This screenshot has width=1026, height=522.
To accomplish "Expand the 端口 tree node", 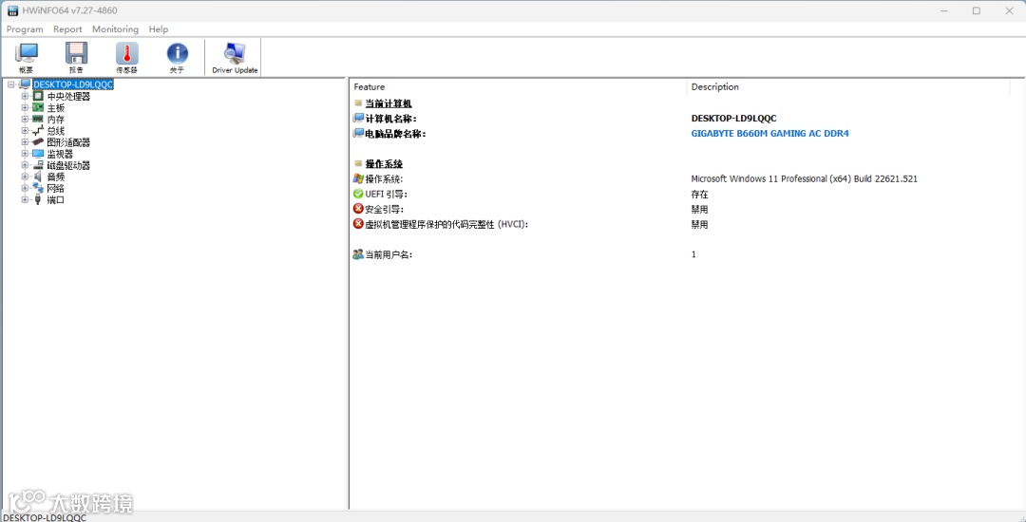I will tap(25, 199).
